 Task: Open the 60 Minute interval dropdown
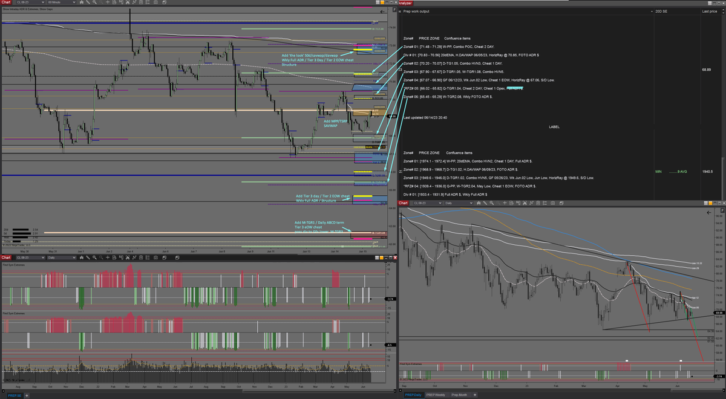point(62,3)
